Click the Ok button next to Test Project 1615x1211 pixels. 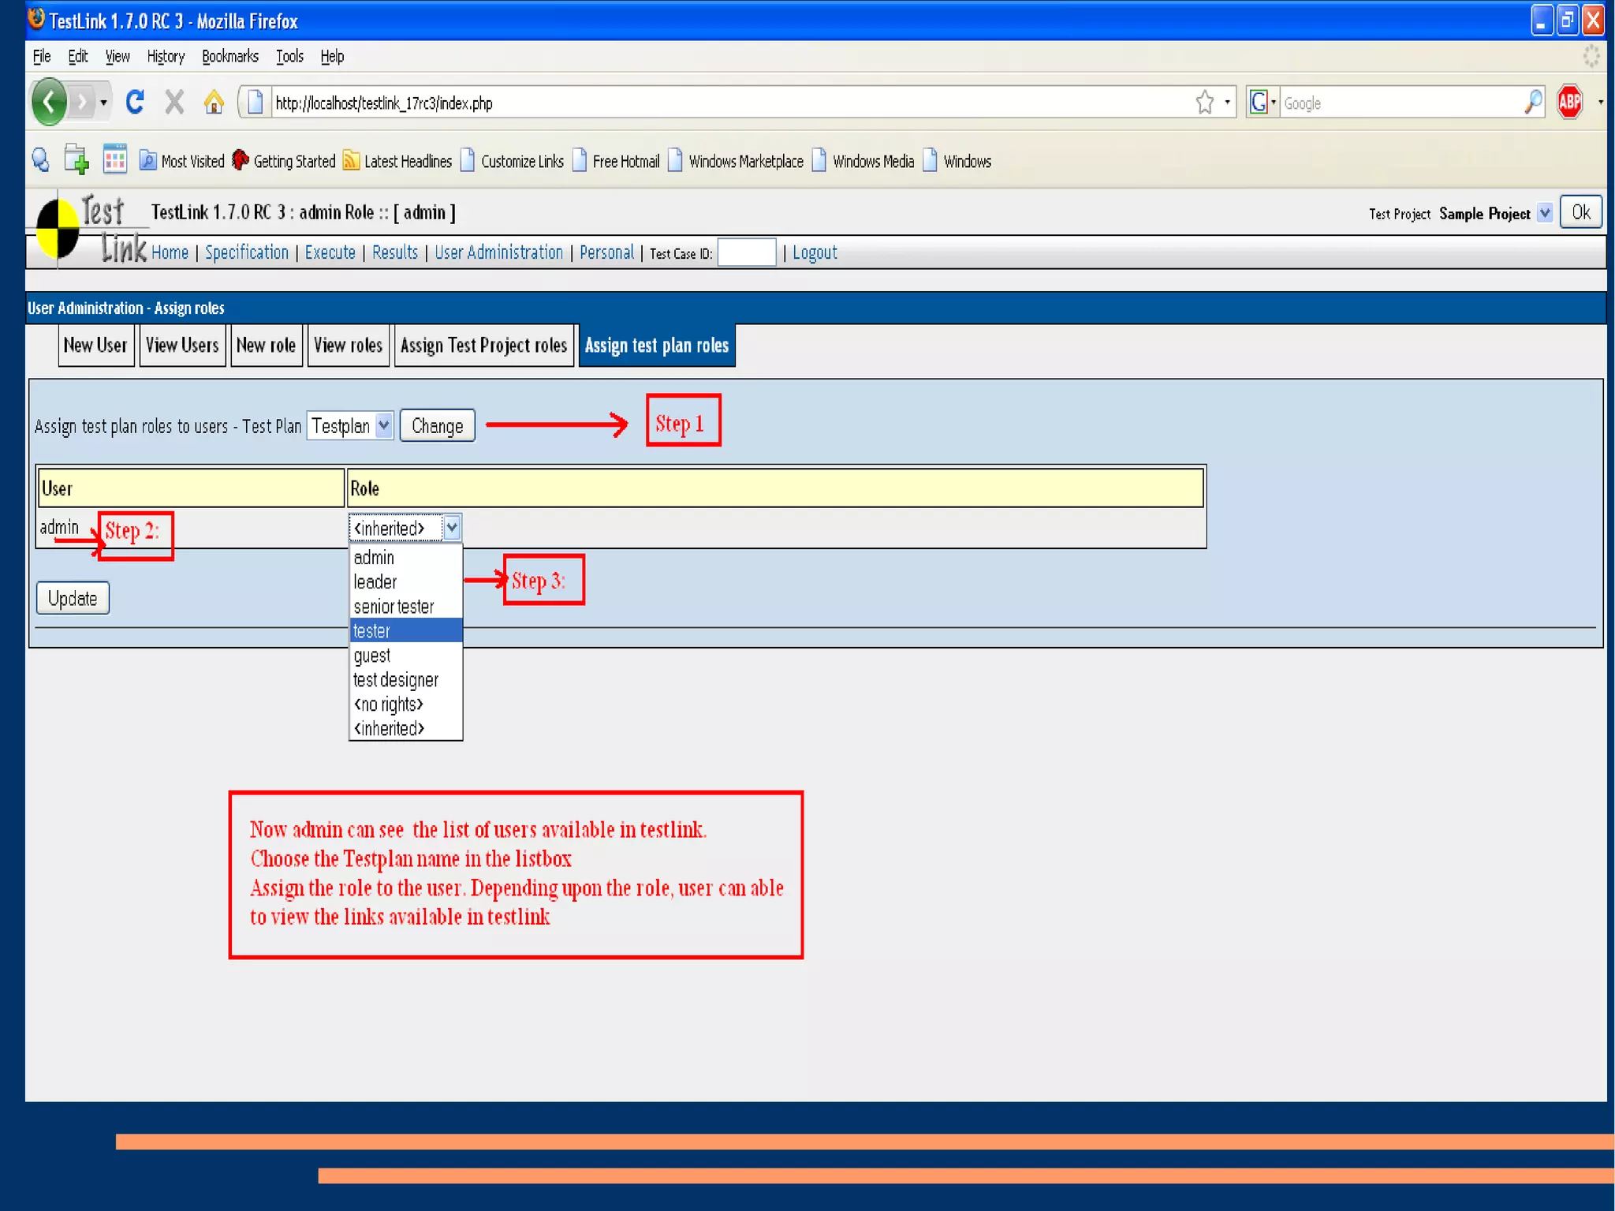[x=1580, y=212]
